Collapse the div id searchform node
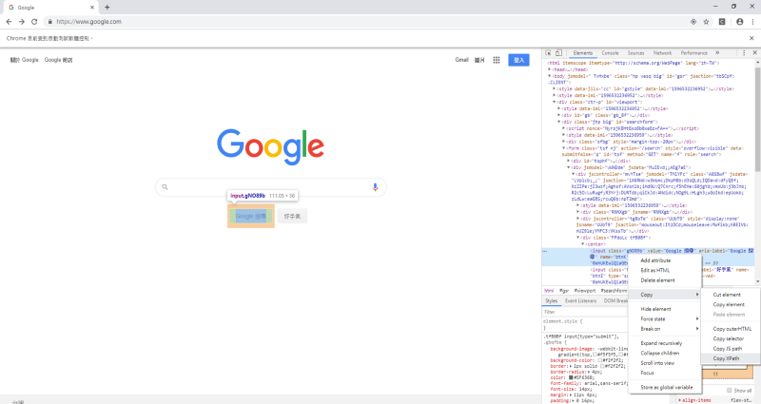Image resolution: width=761 pixels, height=404 pixels. (x=559, y=122)
